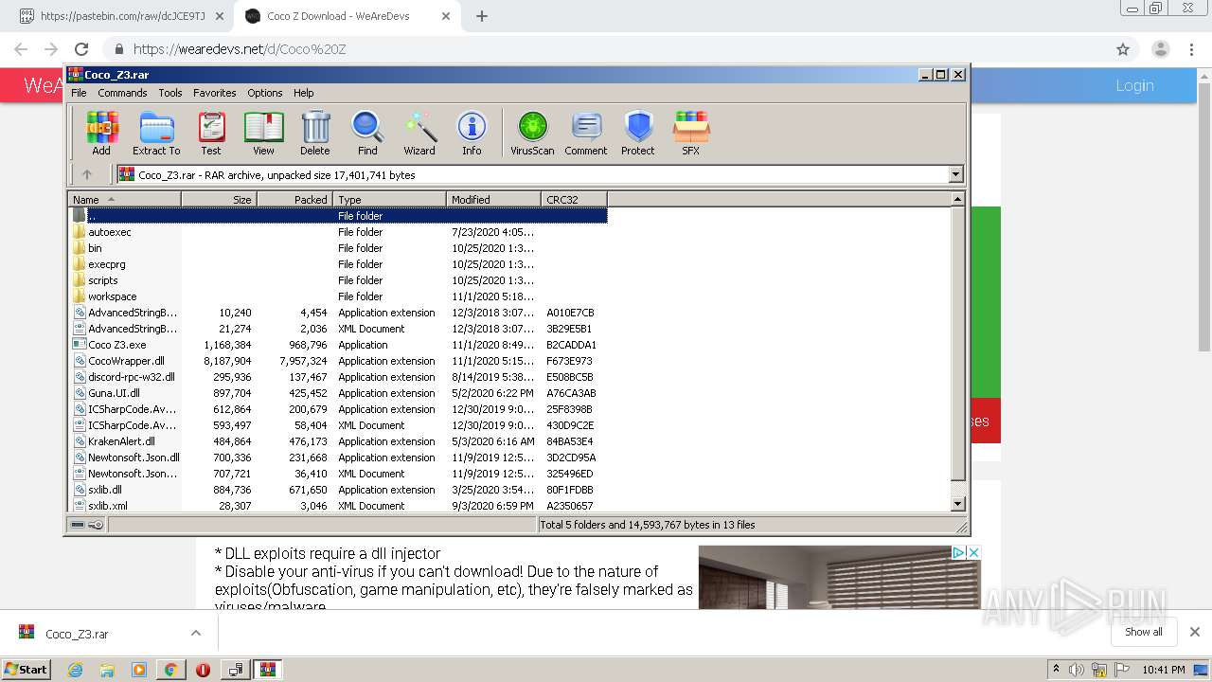Click browser back arrow
This screenshot has height=682, width=1212.
[21, 49]
